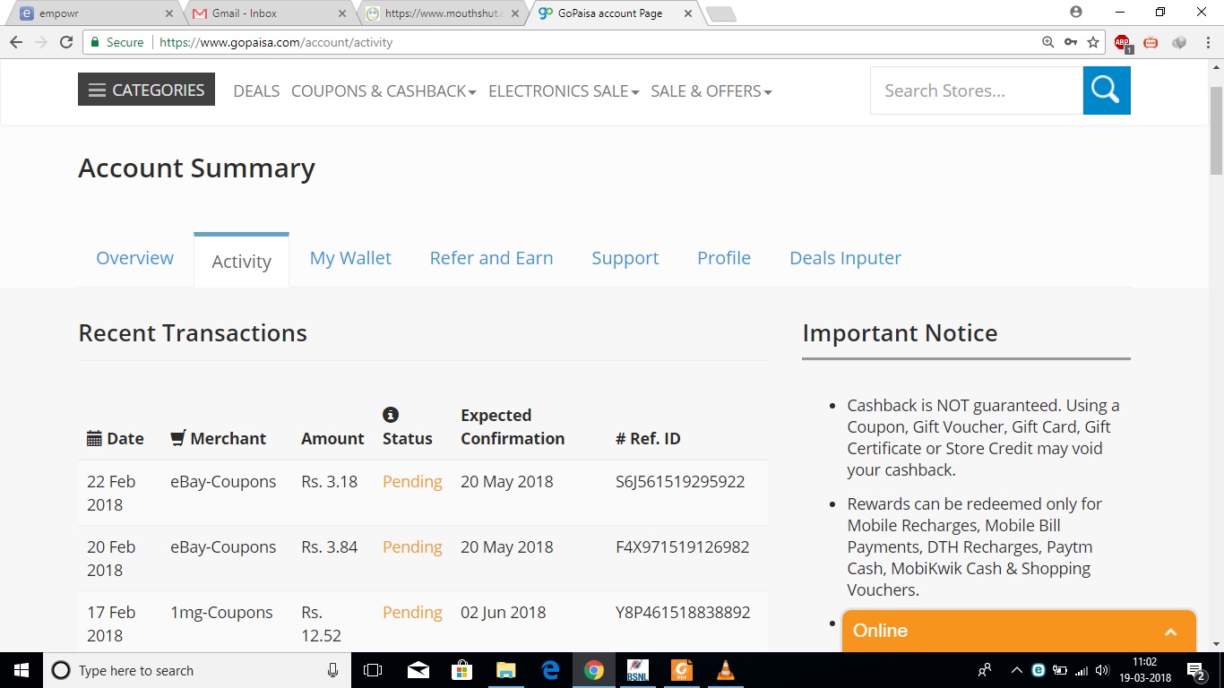Open the browser zoom magnifier icon
Image resolution: width=1224 pixels, height=688 pixels.
[x=1047, y=42]
